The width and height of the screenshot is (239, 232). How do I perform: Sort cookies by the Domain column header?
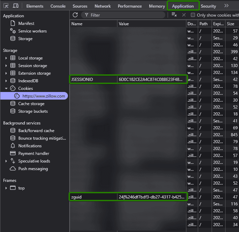192,24
